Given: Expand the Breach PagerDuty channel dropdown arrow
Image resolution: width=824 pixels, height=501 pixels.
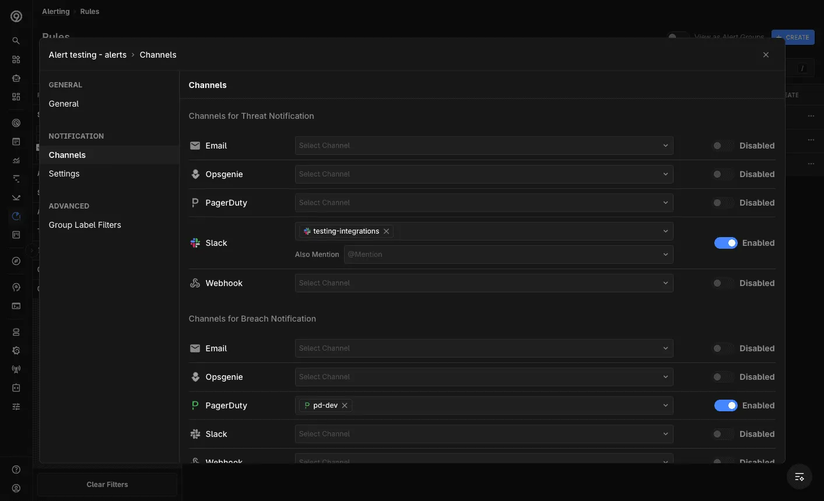Looking at the screenshot, I should coord(665,405).
